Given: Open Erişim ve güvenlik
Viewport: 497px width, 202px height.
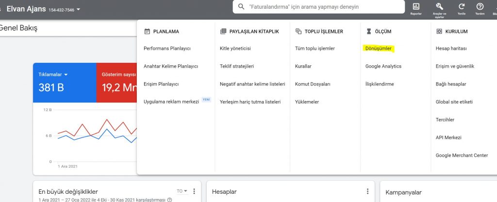Looking at the screenshot, I should point(455,66).
